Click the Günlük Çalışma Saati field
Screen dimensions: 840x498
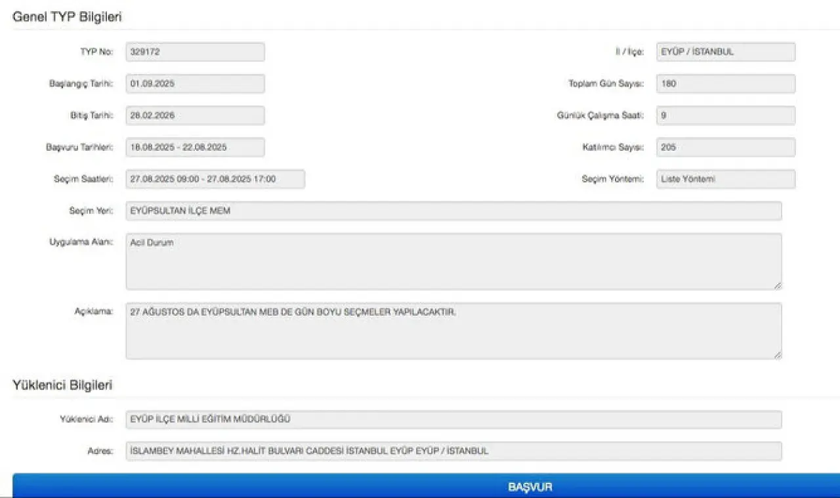click(x=725, y=115)
